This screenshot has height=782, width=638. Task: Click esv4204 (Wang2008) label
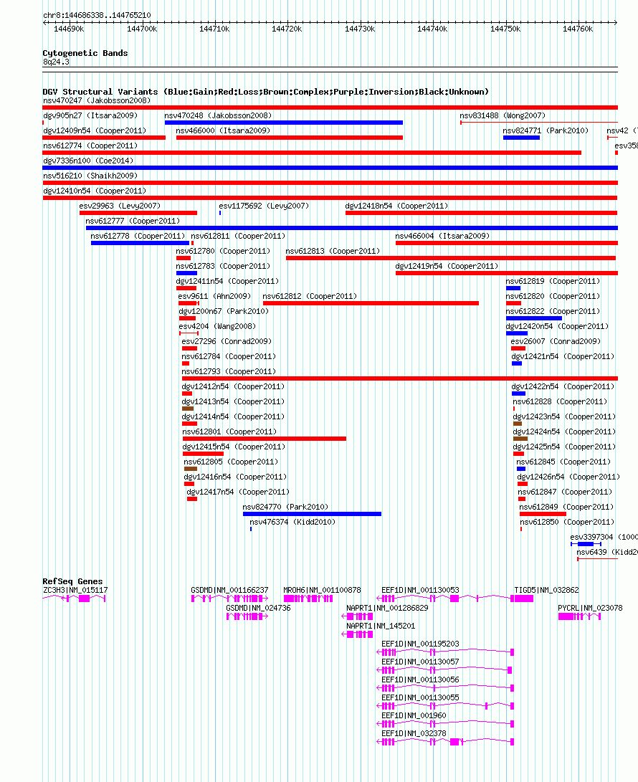pos(217,325)
